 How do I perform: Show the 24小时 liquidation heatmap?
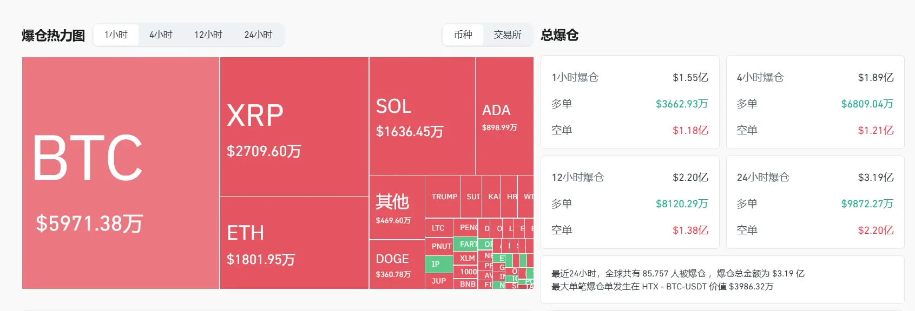[258, 35]
